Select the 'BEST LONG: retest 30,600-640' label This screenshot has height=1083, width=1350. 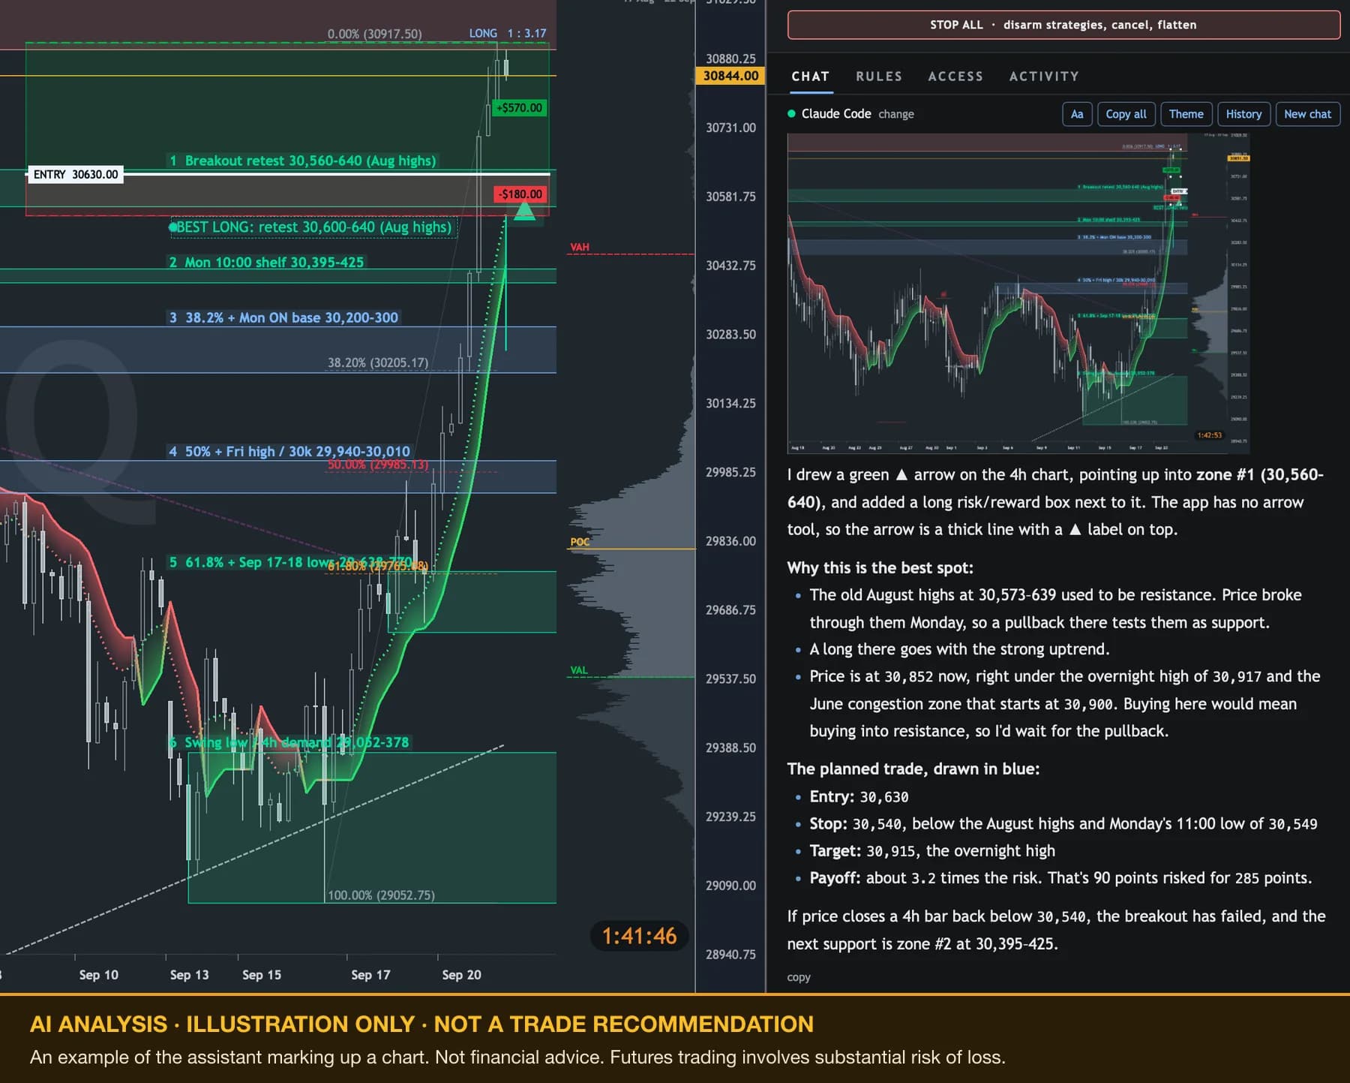pos(314,227)
